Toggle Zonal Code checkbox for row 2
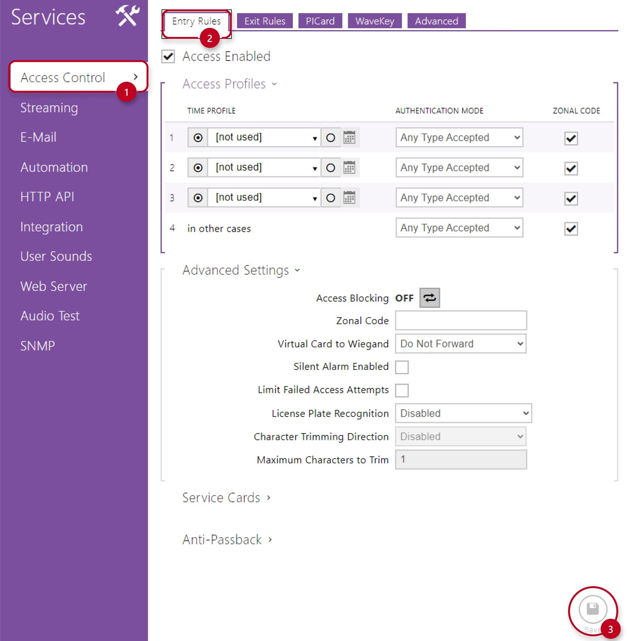Image resolution: width=627 pixels, height=641 pixels. (x=571, y=168)
